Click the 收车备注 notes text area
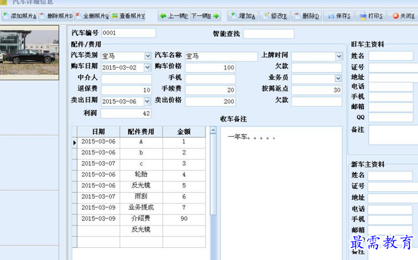This screenshot has width=418, height=260. point(281,193)
